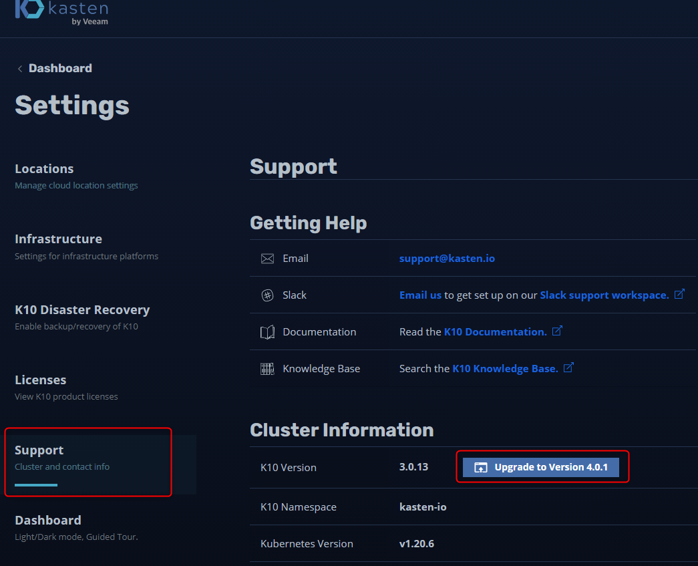The image size is (698, 566).
Task: Open the Slack support workspace link
Action: click(x=604, y=295)
